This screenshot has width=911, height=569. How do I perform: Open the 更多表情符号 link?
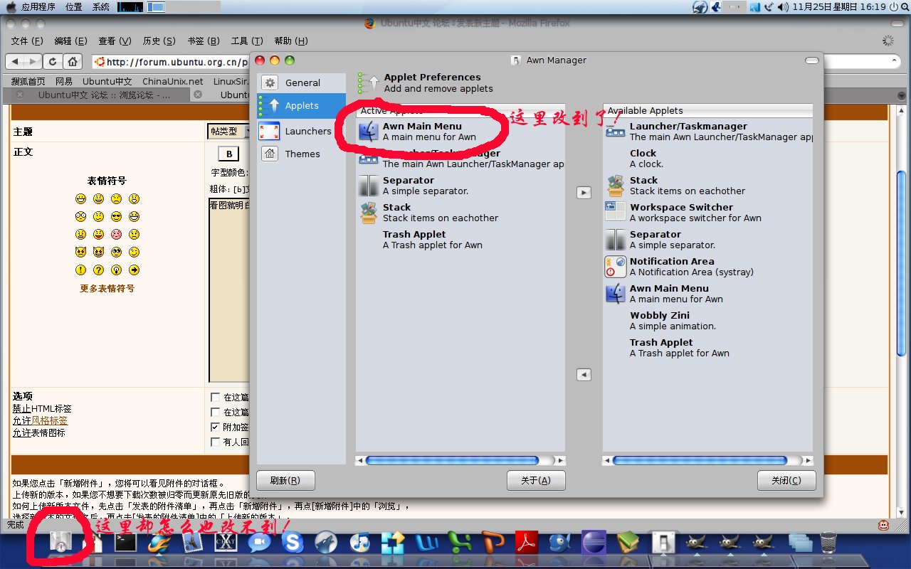click(107, 289)
